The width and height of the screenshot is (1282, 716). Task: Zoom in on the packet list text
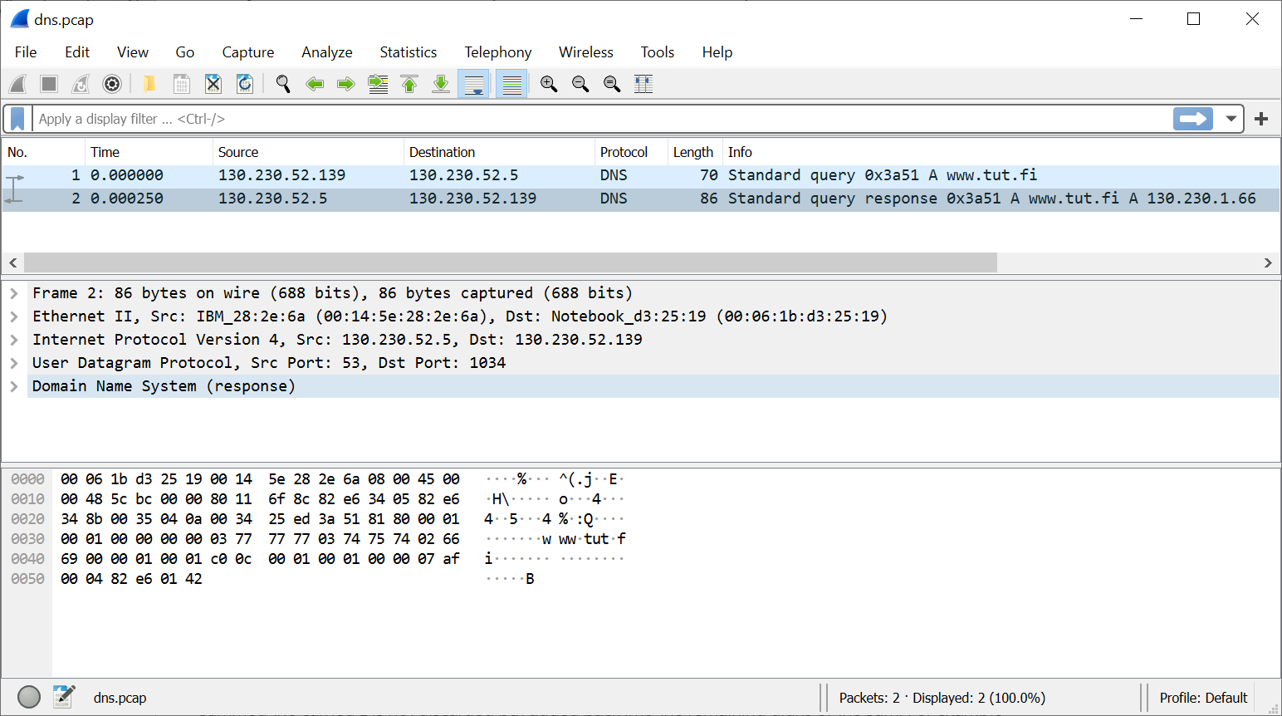[x=549, y=83]
